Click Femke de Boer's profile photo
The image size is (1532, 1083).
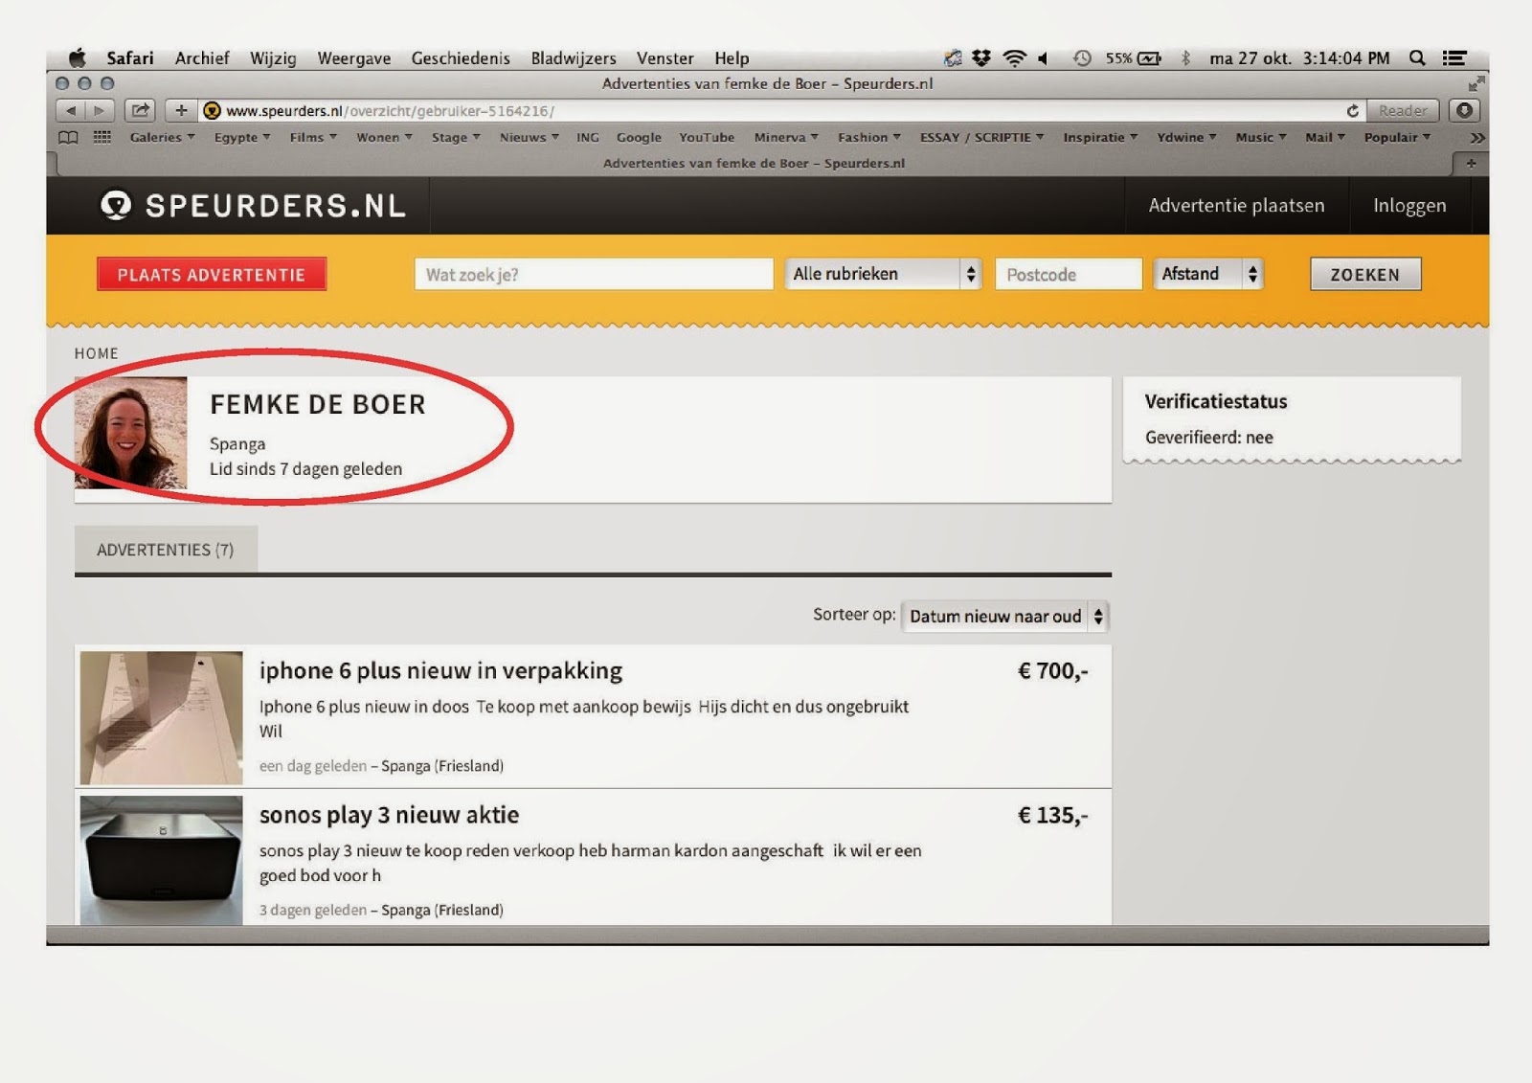(131, 433)
